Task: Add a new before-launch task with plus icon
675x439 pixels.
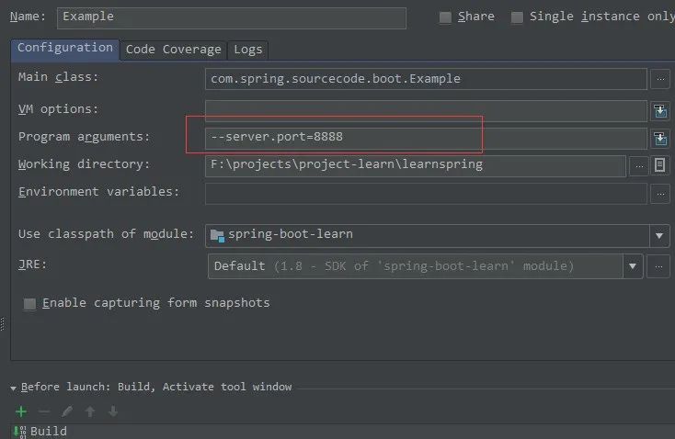Action: click(x=21, y=412)
